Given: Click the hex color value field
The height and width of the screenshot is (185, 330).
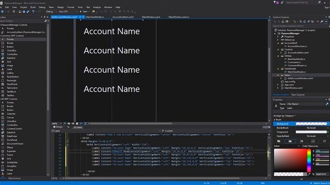Looking at the screenshot, I should point(322,174).
